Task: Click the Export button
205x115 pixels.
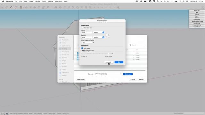Action: click(x=141, y=80)
